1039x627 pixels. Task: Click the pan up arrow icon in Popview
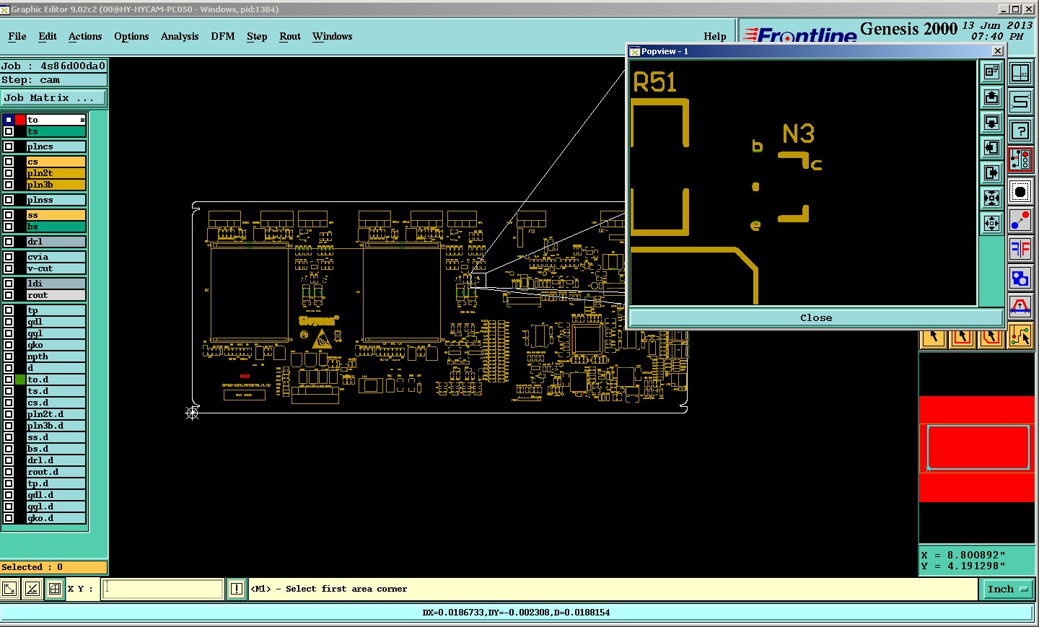(x=991, y=97)
